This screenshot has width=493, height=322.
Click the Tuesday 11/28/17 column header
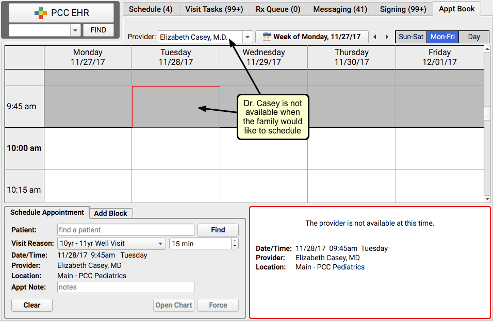(176, 57)
